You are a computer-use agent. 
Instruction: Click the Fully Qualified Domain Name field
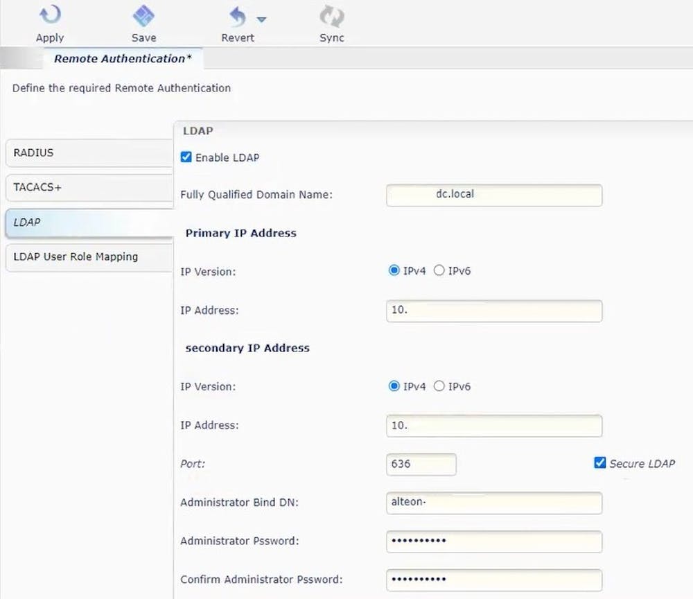[493, 195]
